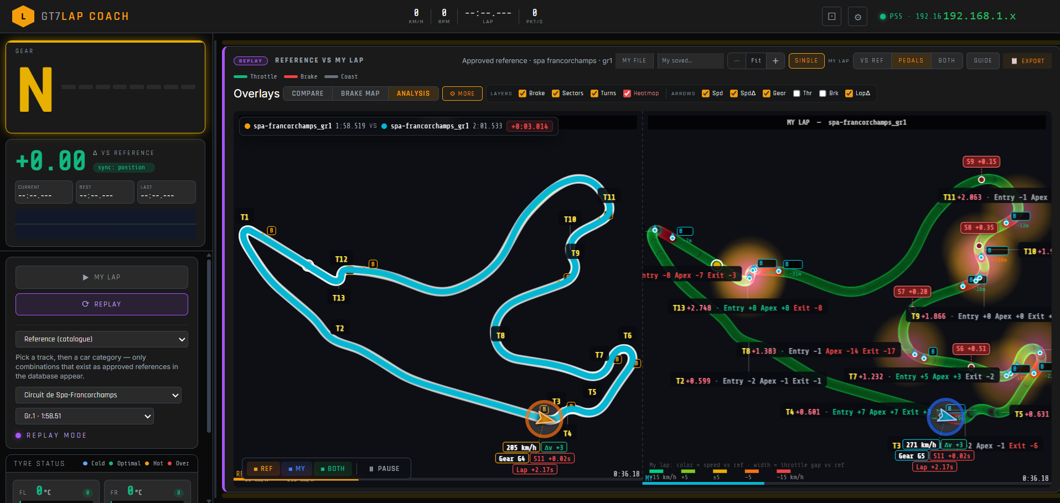This screenshot has width=1060, height=503.
Task: Toggle the Sectors layer checkbox
Action: point(555,94)
